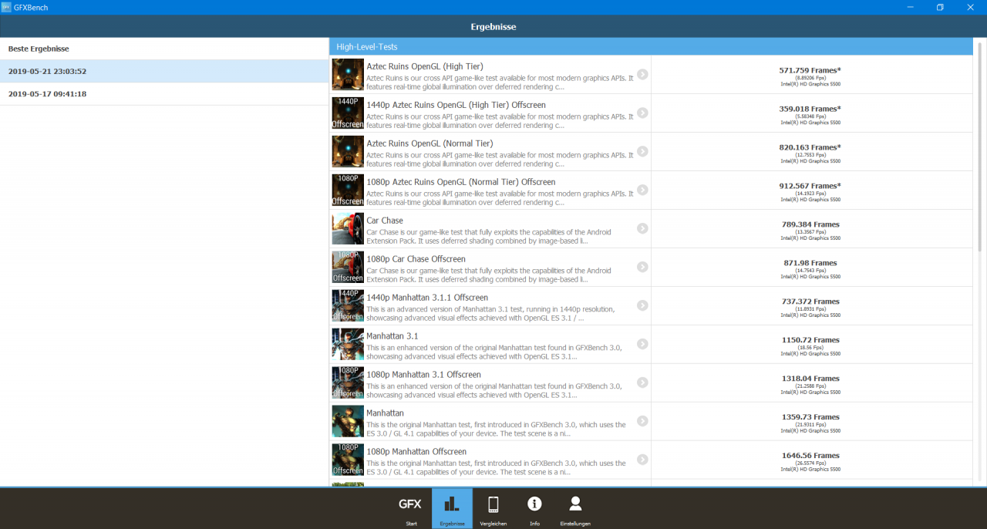Screen dimensions: 987x529
Task: Click the 789.384 Frames result
Action: coord(810,224)
